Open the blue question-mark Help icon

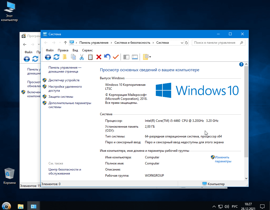click(x=241, y=64)
